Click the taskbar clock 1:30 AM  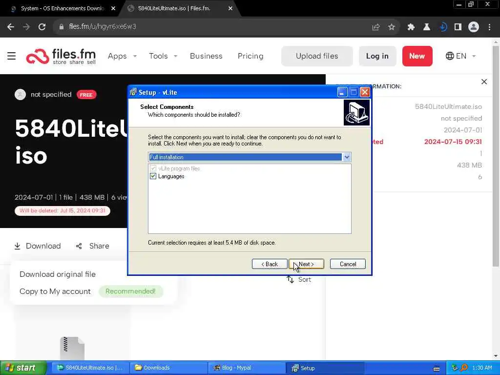pos(482,368)
